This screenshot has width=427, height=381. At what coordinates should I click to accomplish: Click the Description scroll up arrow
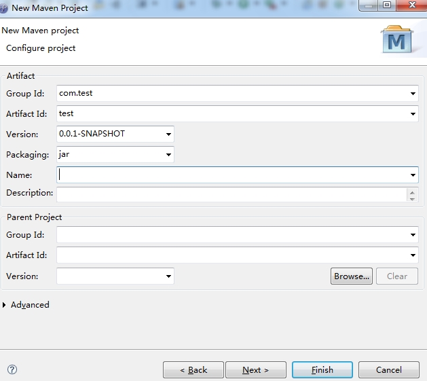point(412,192)
